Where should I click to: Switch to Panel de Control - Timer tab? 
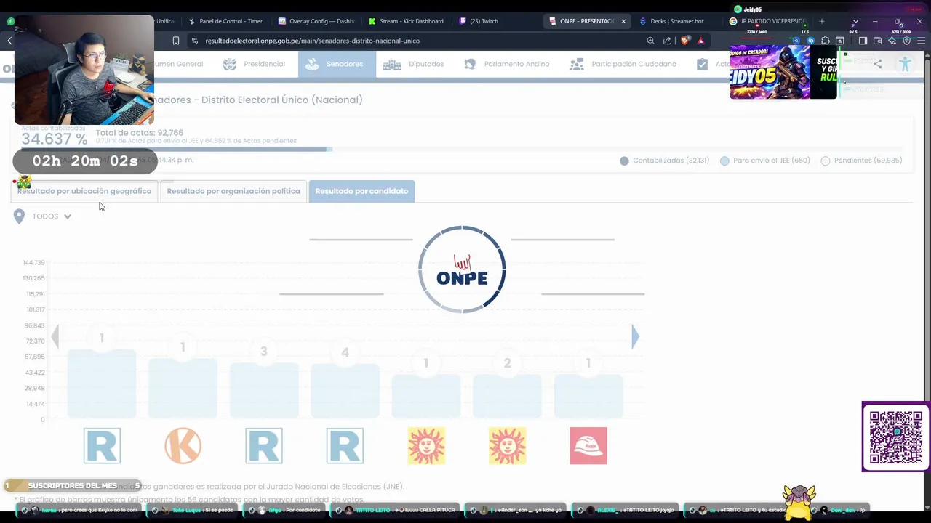tap(225, 21)
